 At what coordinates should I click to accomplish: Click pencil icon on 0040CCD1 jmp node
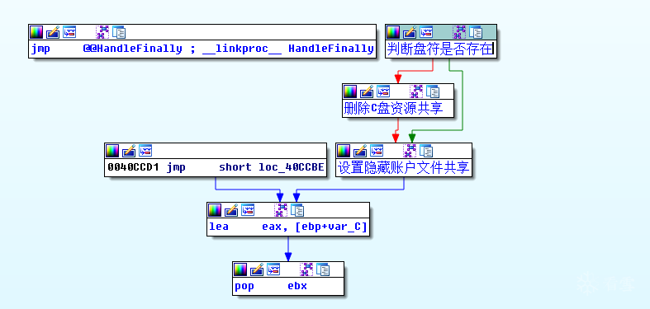129,151
